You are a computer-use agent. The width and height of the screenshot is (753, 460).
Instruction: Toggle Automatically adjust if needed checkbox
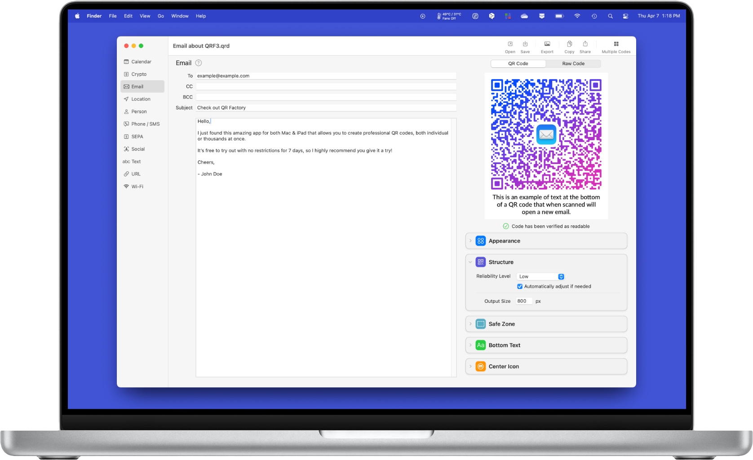pos(520,287)
